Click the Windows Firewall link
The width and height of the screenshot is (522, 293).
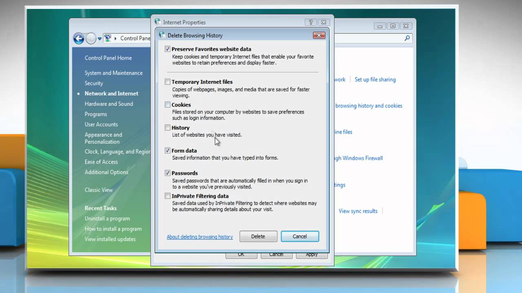point(358,158)
